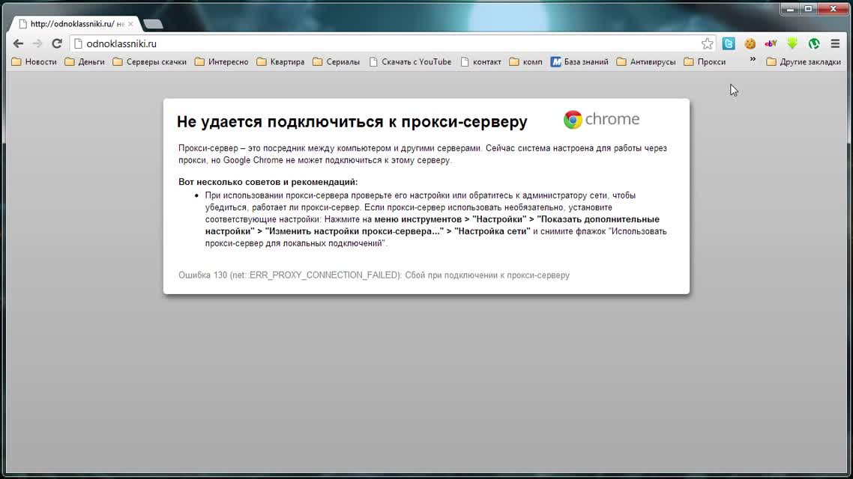This screenshot has height=479, width=853.
Task: Close the odnoklassniki.ru tab
Action: point(130,24)
